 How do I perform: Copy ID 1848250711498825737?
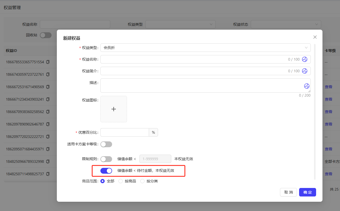click(48, 174)
